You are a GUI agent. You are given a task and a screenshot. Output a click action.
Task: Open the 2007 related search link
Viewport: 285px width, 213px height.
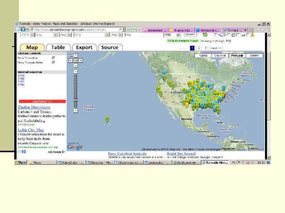pyautogui.click(x=21, y=82)
